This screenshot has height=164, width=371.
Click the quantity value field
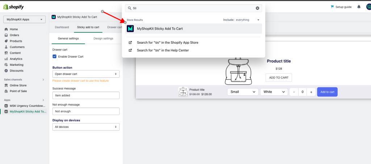(303, 92)
